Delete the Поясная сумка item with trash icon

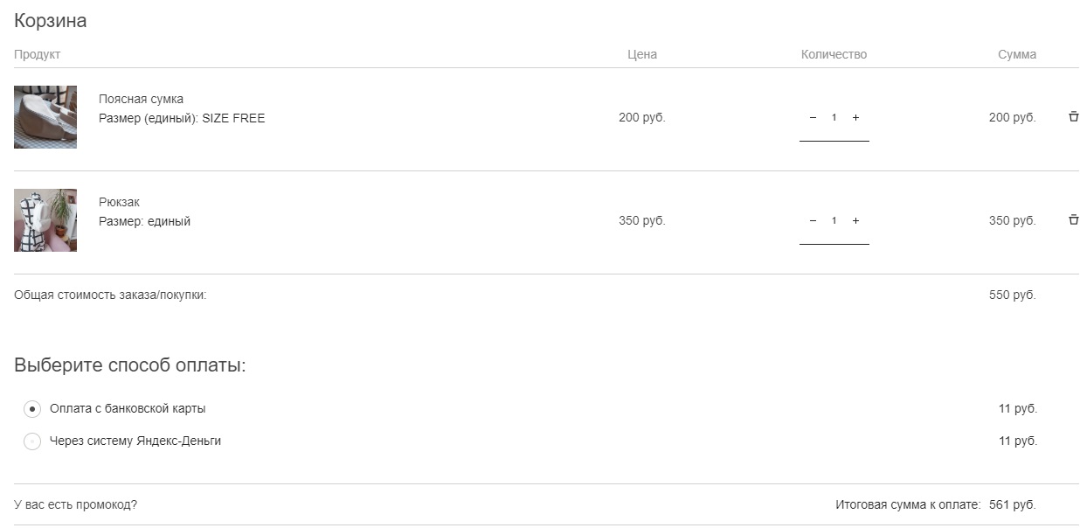point(1073,117)
